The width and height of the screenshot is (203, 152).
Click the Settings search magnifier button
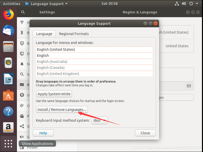[23, 12]
